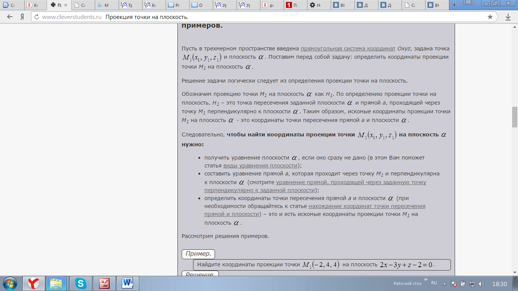This screenshot has height=291, width=518.
Task: Open the прямоугольная система координат link
Action: pyautogui.click(x=348, y=48)
